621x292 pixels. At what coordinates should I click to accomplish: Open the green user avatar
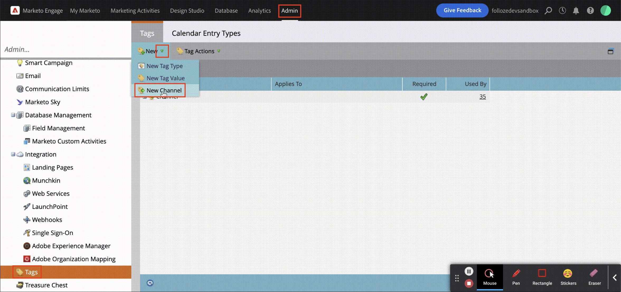tap(606, 11)
